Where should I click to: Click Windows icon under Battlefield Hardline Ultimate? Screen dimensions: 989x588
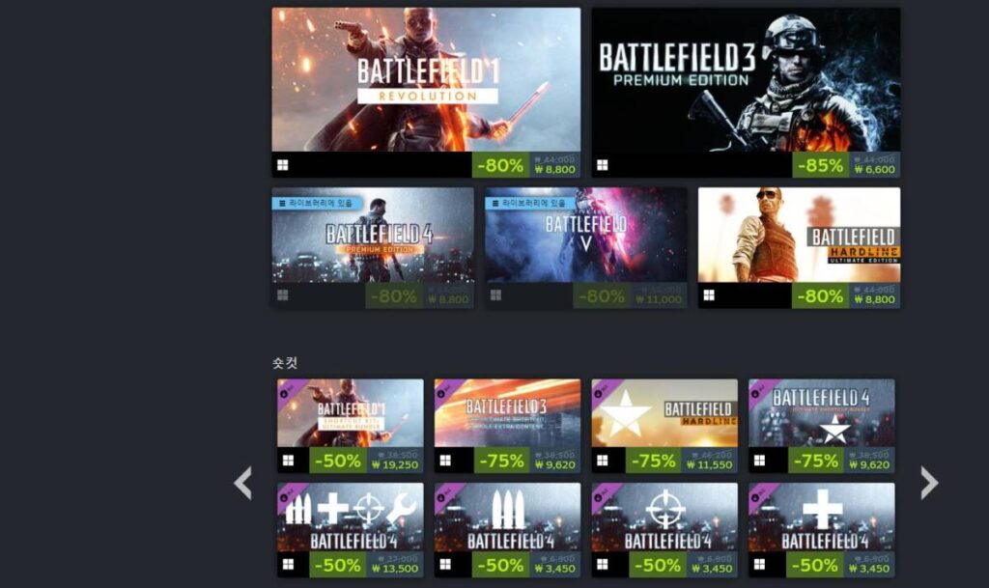pos(709,295)
